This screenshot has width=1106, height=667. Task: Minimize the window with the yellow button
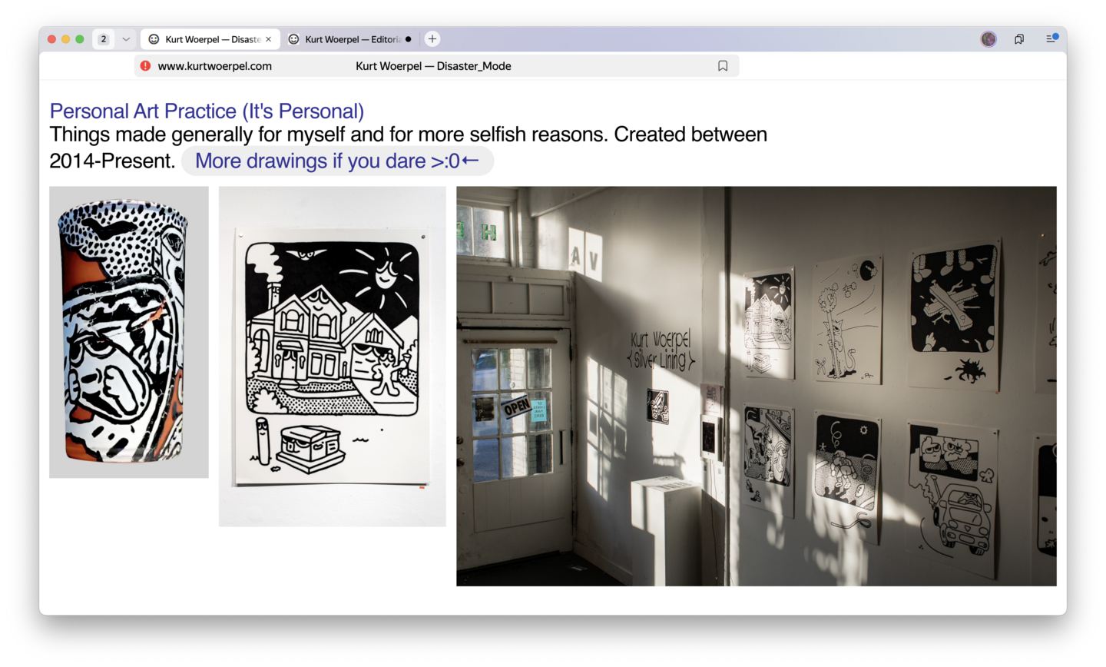pyautogui.click(x=65, y=39)
